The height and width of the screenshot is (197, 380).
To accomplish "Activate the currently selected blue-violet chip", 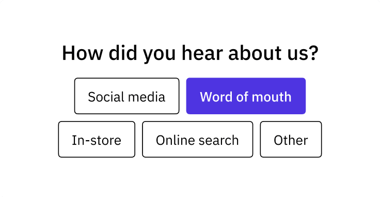I will (246, 96).
